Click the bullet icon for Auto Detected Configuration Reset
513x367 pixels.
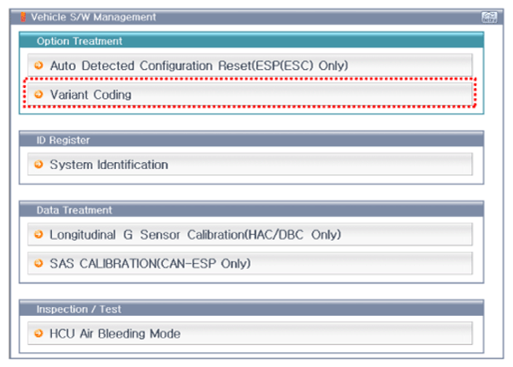tap(38, 66)
